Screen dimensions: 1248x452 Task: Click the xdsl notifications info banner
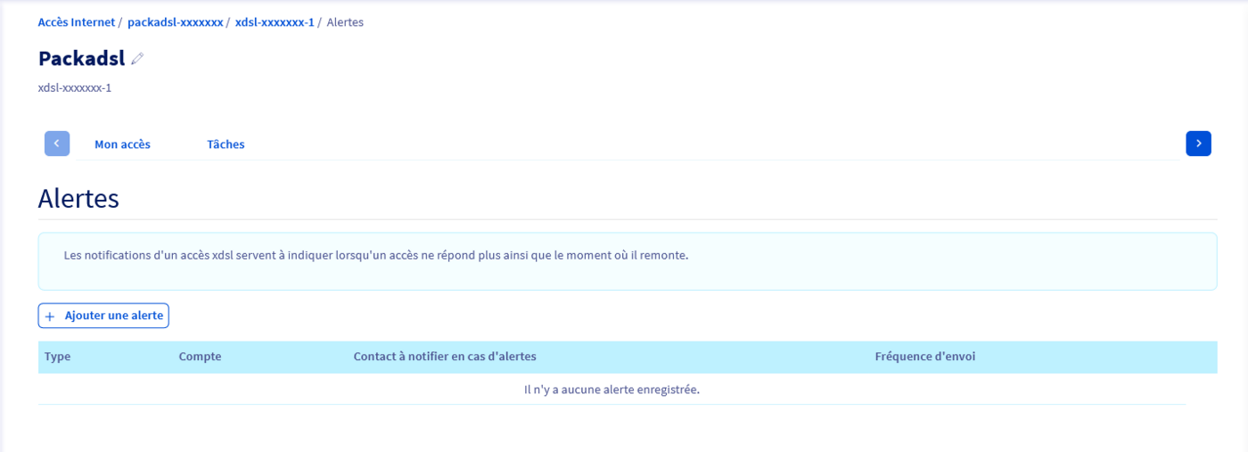[x=627, y=261]
